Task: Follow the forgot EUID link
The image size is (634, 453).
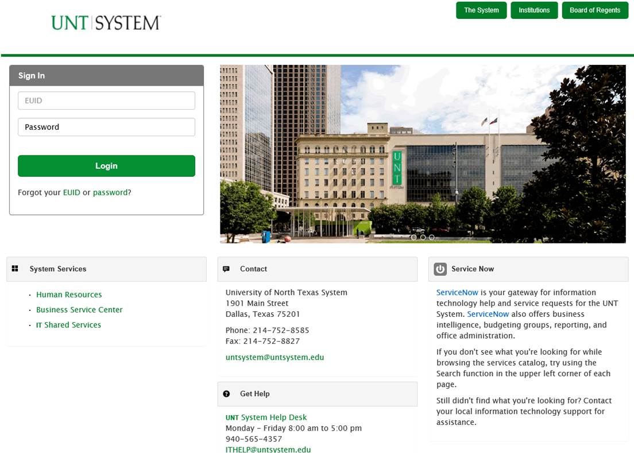Action: [x=72, y=192]
